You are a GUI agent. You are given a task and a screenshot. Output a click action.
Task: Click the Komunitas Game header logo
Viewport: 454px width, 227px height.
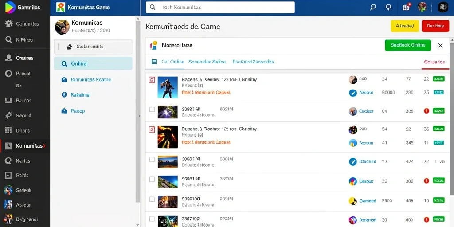[x=60, y=7]
